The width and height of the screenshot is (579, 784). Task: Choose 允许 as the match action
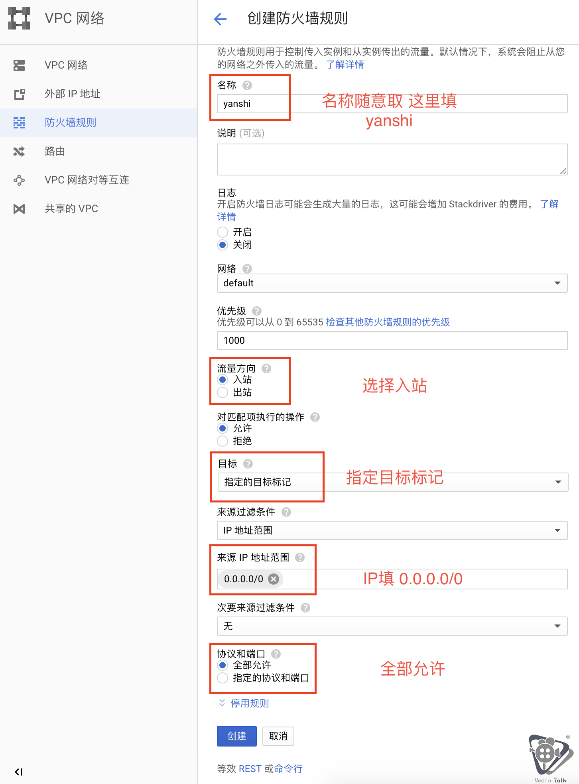click(x=223, y=428)
